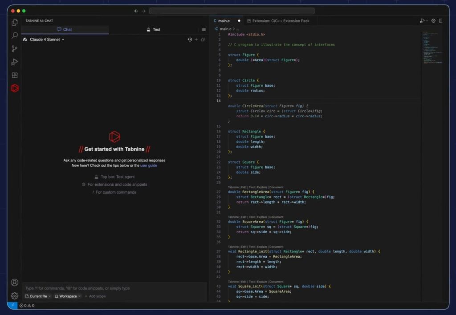The width and height of the screenshot is (456, 315).
Task: Show errors and warnings in status bar
Action: click(x=27, y=305)
